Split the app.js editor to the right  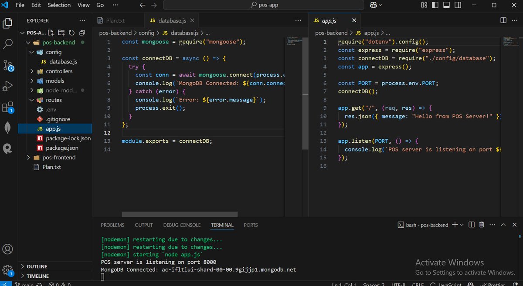(x=503, y=20)
